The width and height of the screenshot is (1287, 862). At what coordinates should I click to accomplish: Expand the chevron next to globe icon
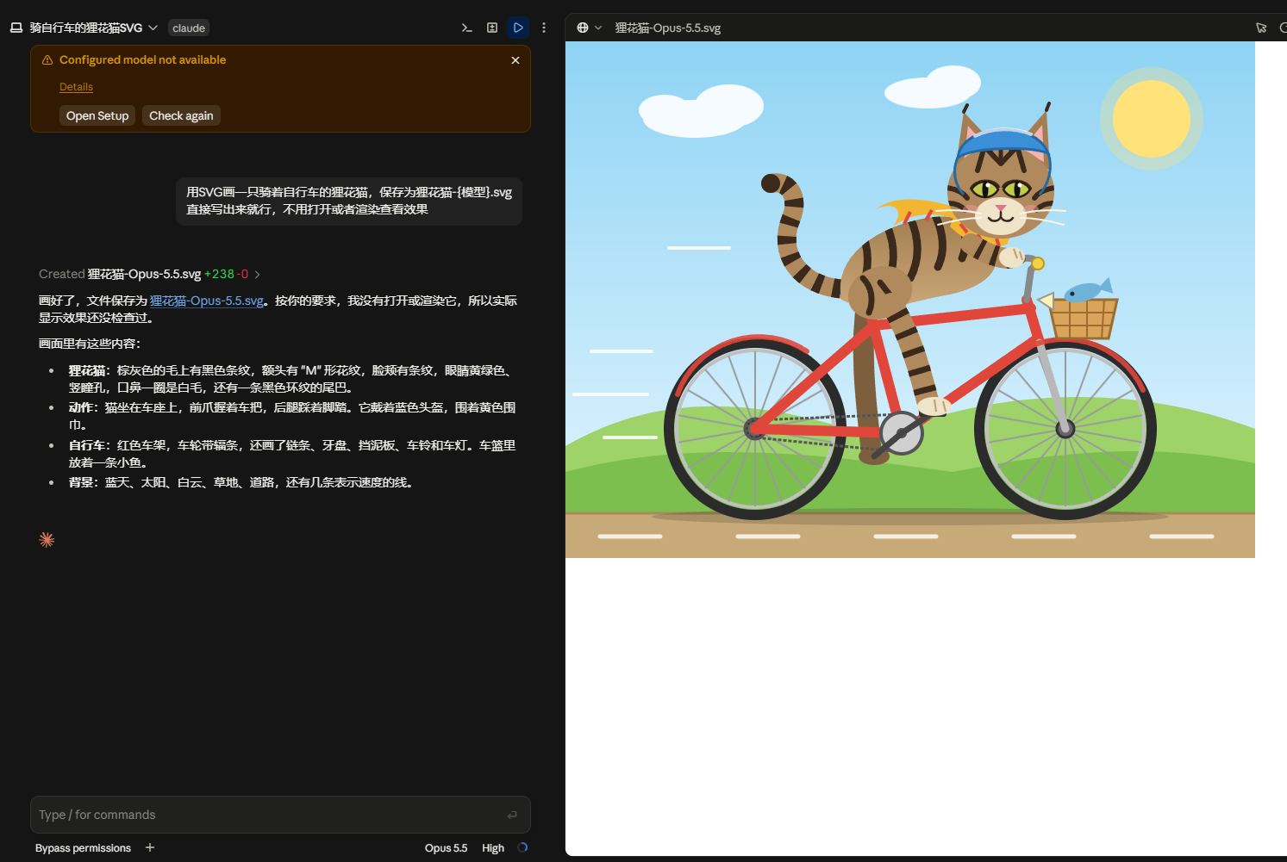click(598, 28)
